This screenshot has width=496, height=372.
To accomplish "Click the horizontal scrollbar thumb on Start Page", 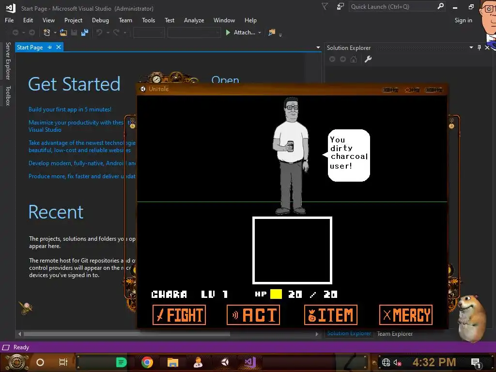I will tap(126, 334).
